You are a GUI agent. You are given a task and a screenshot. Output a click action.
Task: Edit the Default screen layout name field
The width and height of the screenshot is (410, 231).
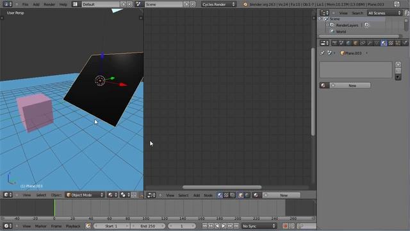click(101, 4)
